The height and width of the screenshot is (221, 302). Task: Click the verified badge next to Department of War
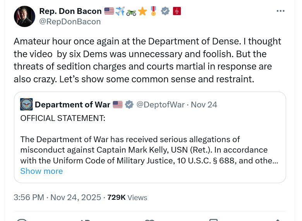coord(129,104)
